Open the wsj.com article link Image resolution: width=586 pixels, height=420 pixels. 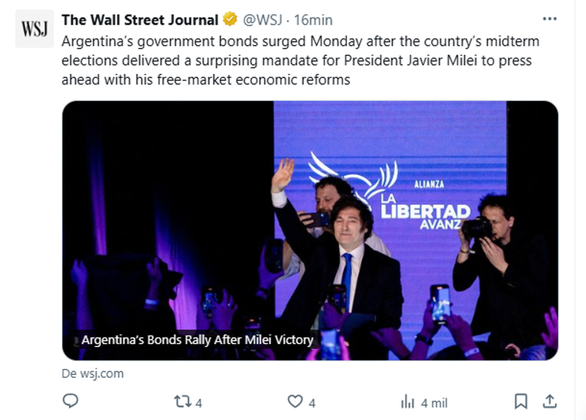click(x=93, y=374)
